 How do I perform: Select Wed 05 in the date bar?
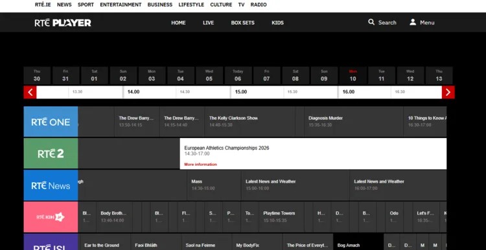tap(209, 76)
